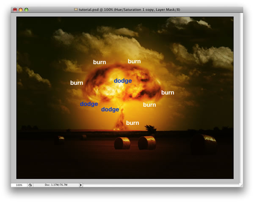The image size is (254, 202).
Task: Click the tutorial.psd document icon in title bar
Action: coord(76,10)
